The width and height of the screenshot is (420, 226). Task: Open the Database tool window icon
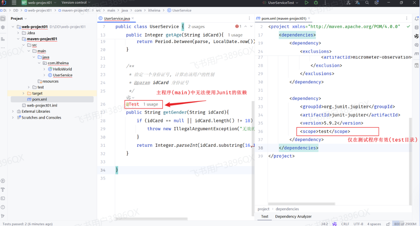416,27
